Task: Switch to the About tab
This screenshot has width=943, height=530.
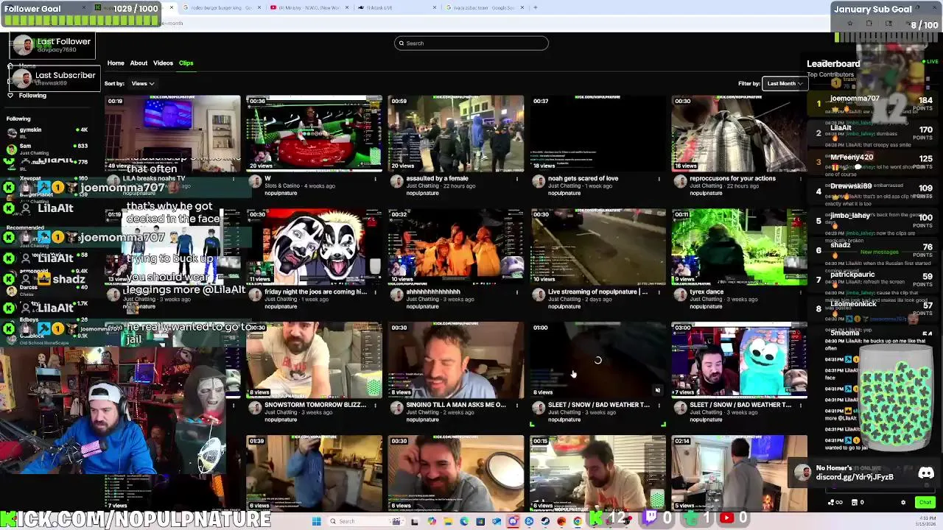Action: pos(139,63)
